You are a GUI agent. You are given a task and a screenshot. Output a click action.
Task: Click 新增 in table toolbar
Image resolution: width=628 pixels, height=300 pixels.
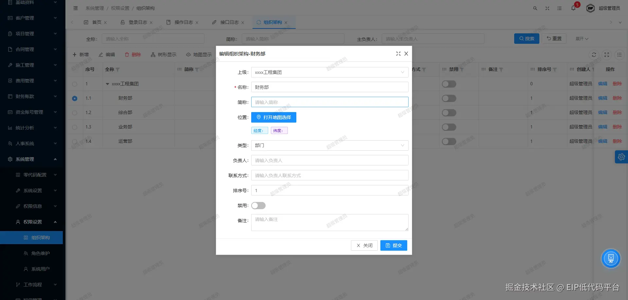click(80, 55)
